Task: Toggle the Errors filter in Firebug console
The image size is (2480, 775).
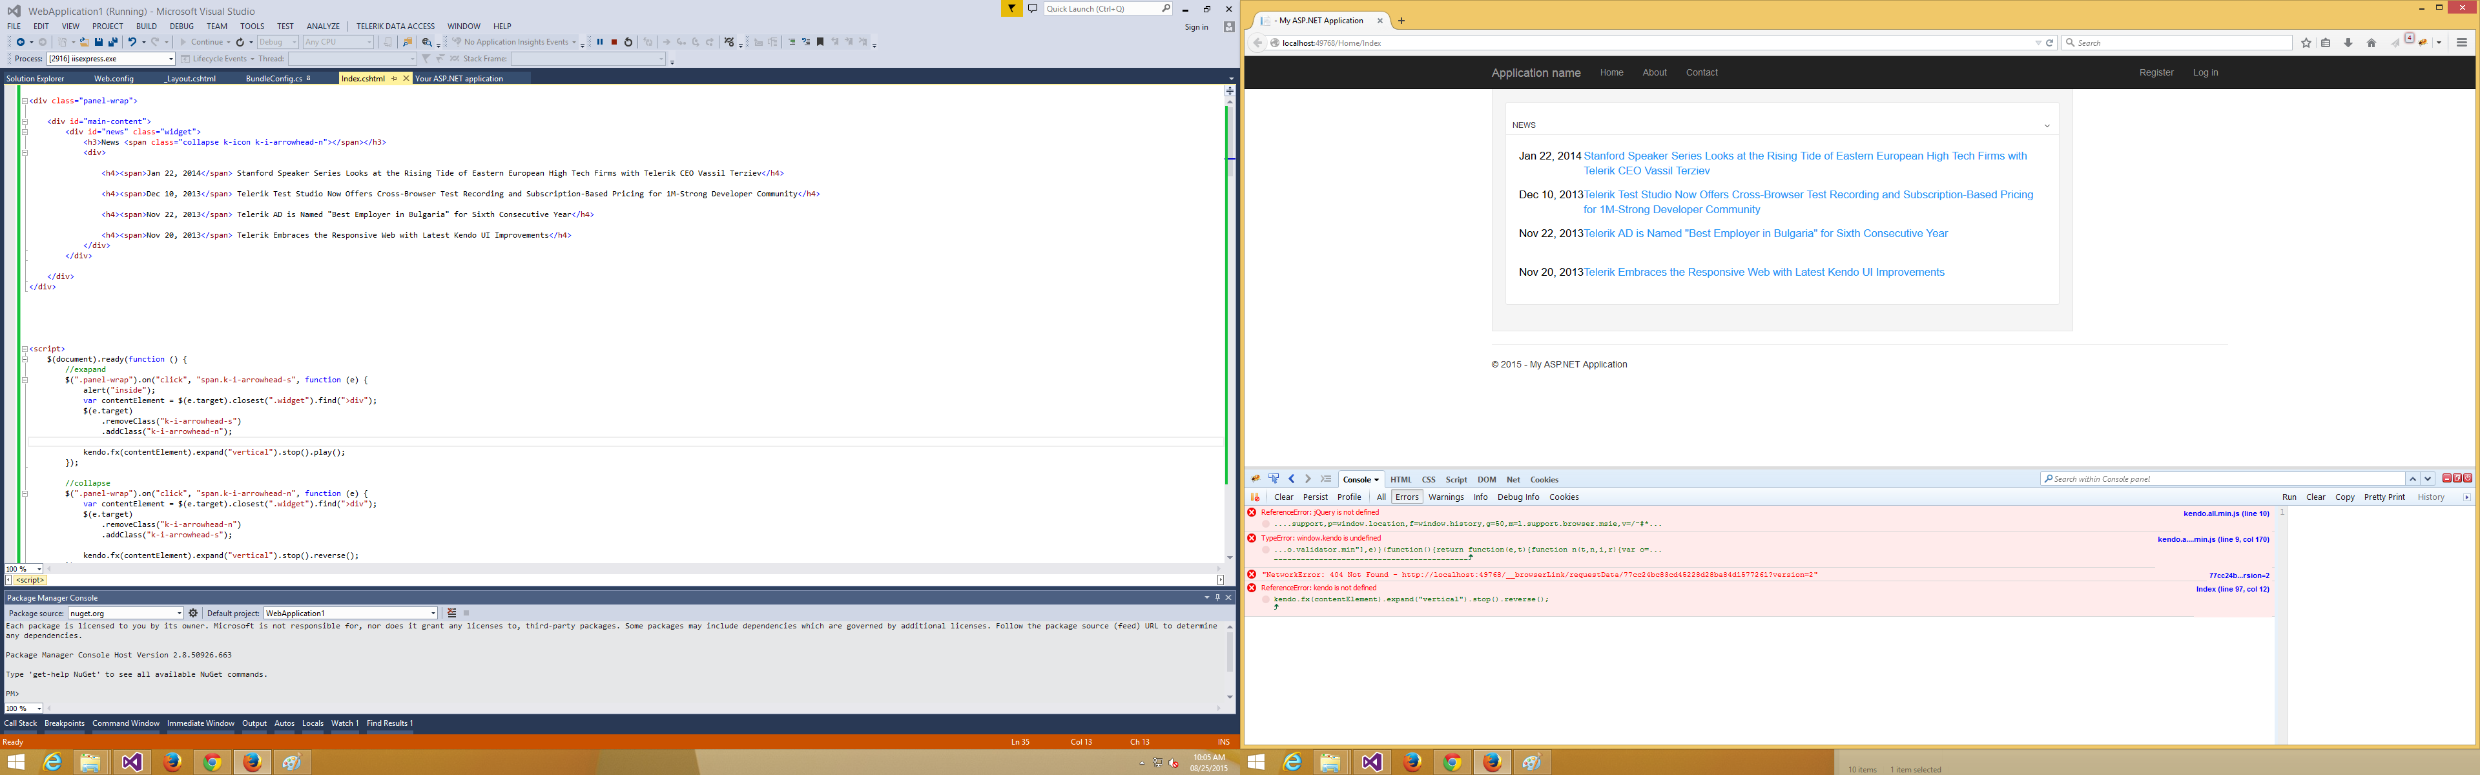Action: coord(1407,498)
